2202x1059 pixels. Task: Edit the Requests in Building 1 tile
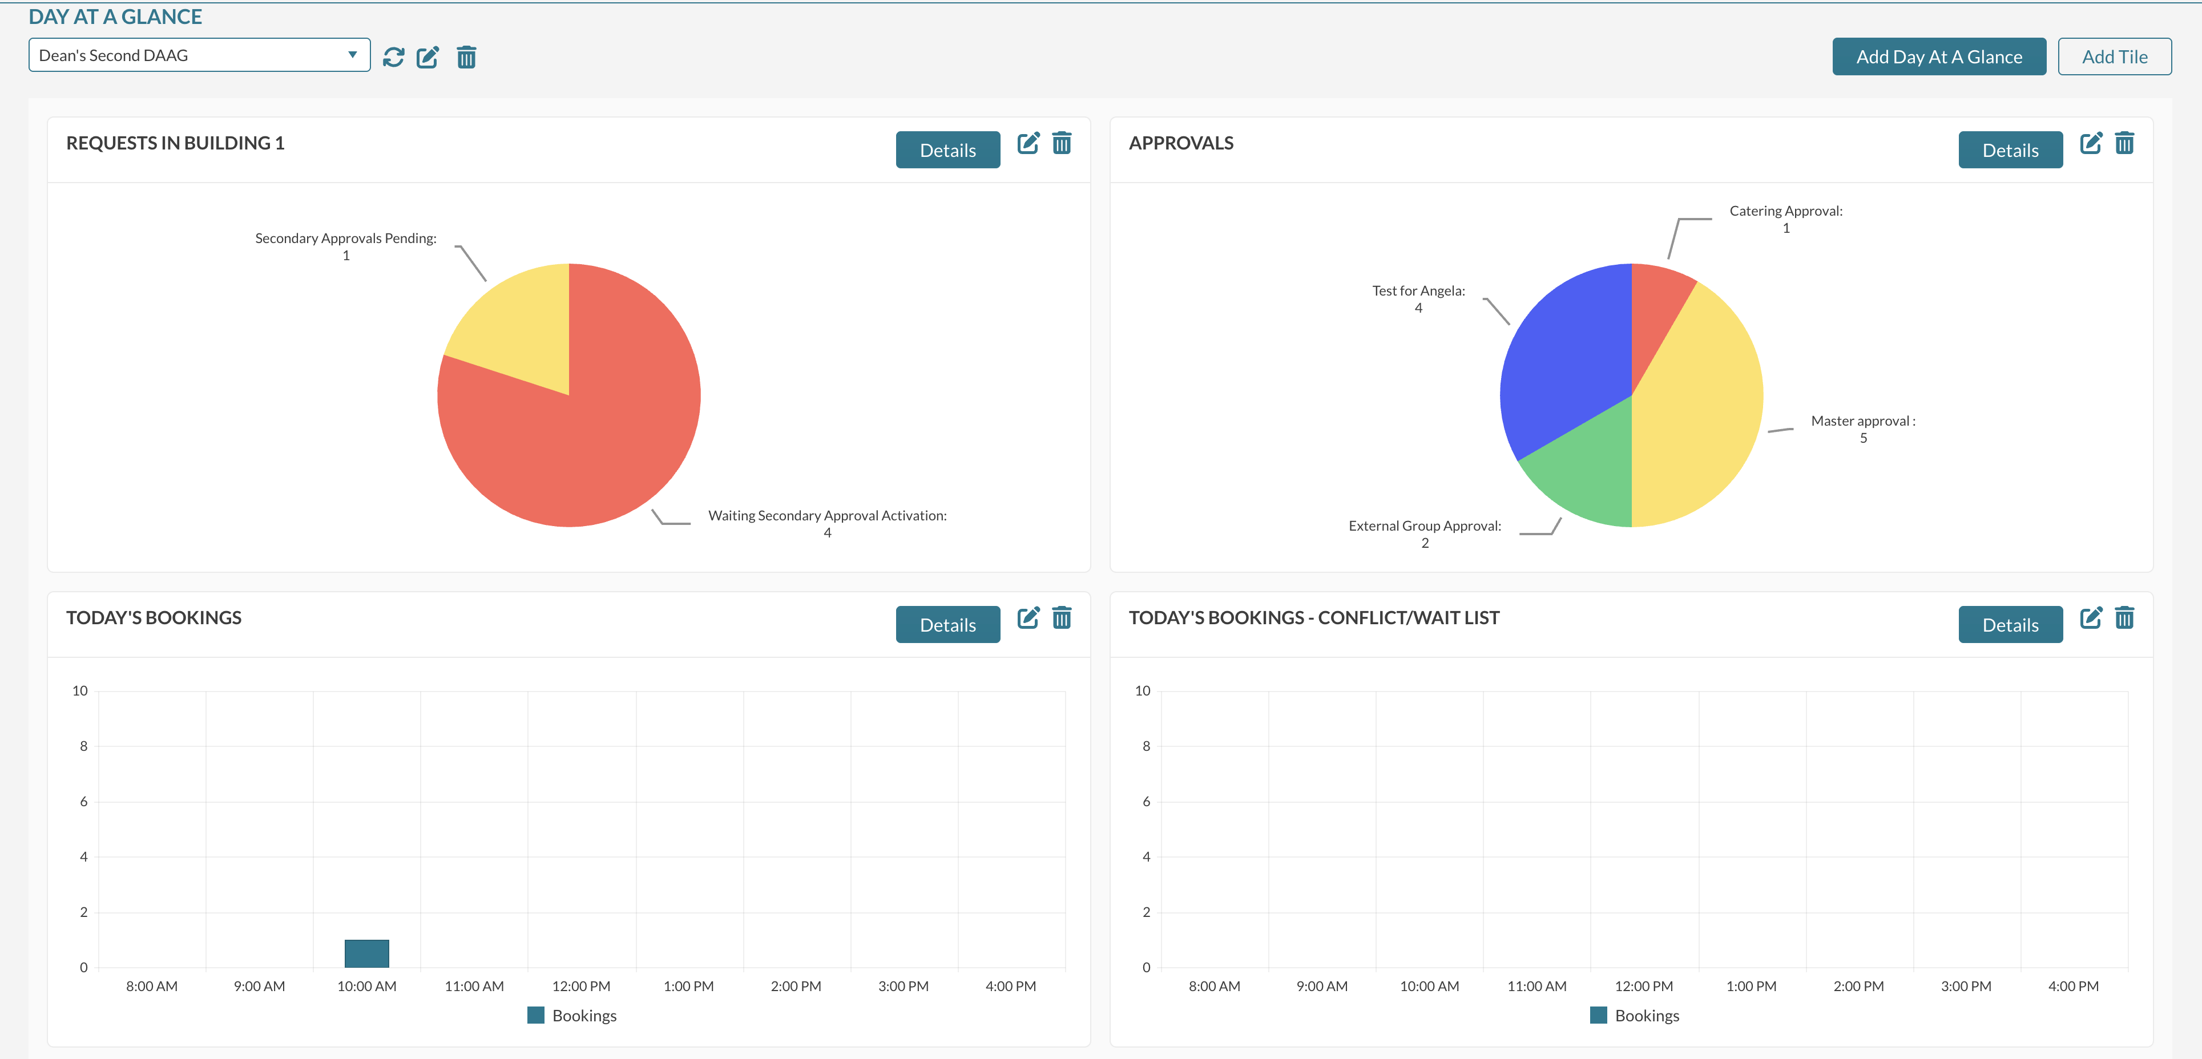click(x=1029, y=143)
